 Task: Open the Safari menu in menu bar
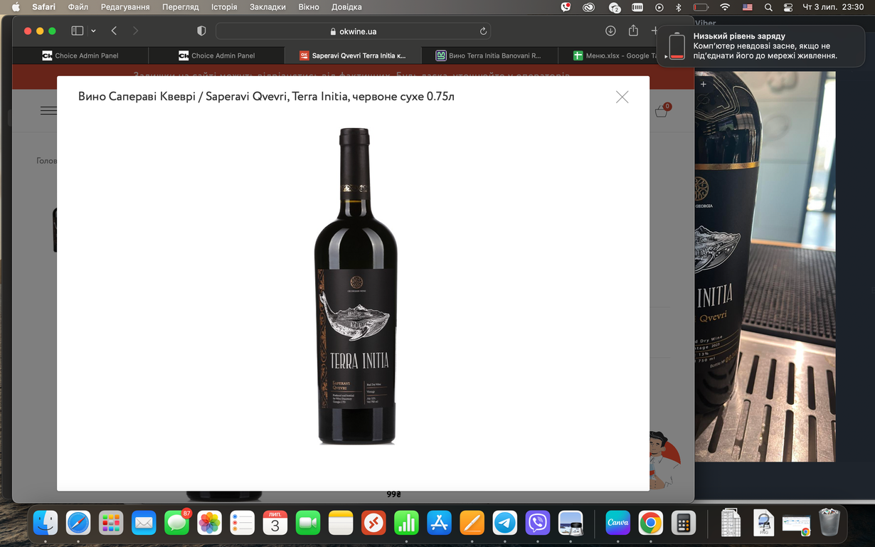(x=44, y=7)
